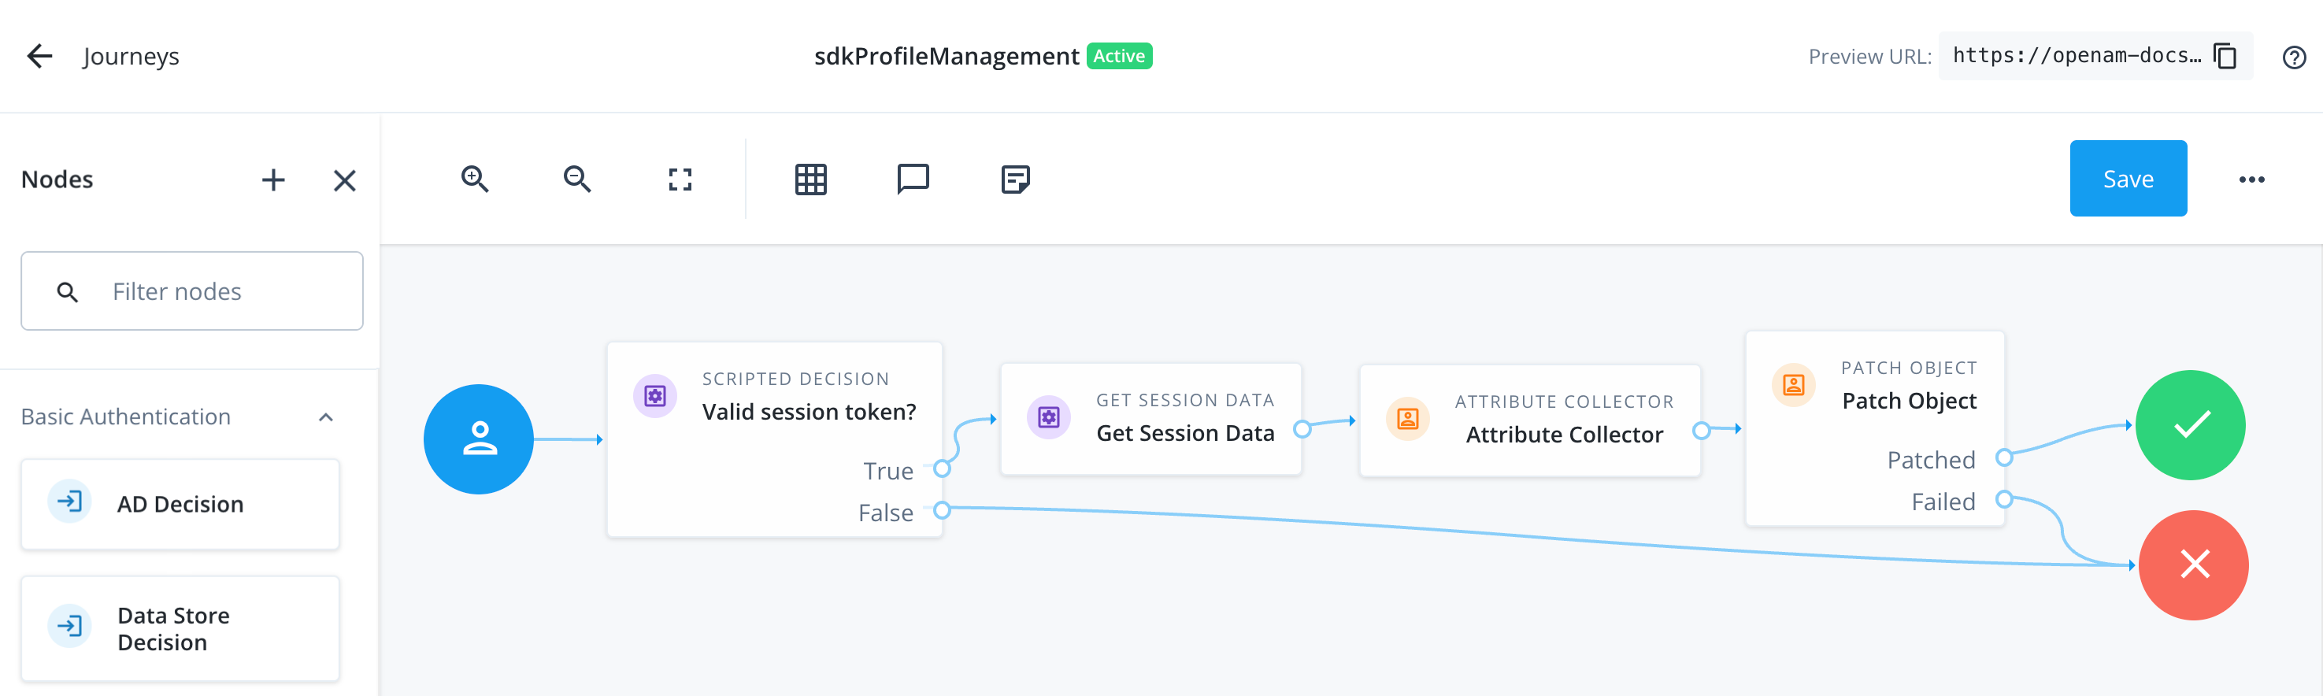This screenshot has width=2323, height=696.
Task: Click the Filter nodes search field
Action: click(x=192, y=291)
